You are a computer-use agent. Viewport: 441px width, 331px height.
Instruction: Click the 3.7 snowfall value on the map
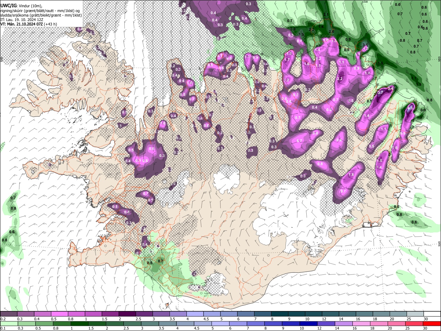pos(380,92)
